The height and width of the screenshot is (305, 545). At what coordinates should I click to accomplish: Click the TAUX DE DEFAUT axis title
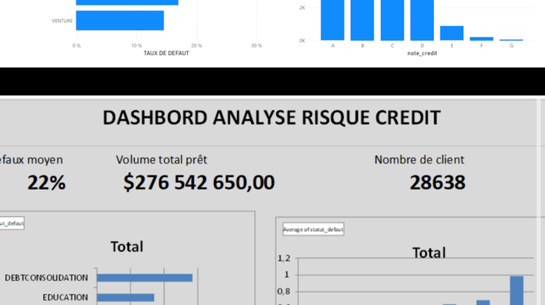166,53
